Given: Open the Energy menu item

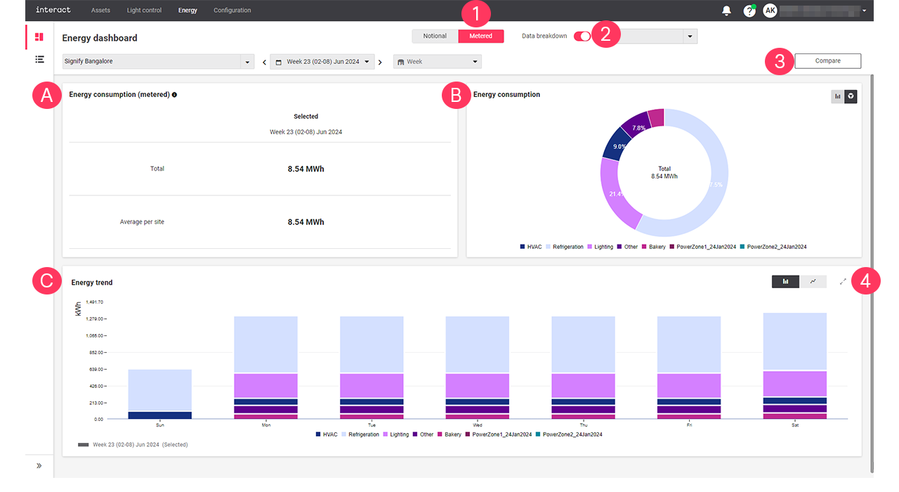Looking at the screenshot, I should tap(187, 10).
